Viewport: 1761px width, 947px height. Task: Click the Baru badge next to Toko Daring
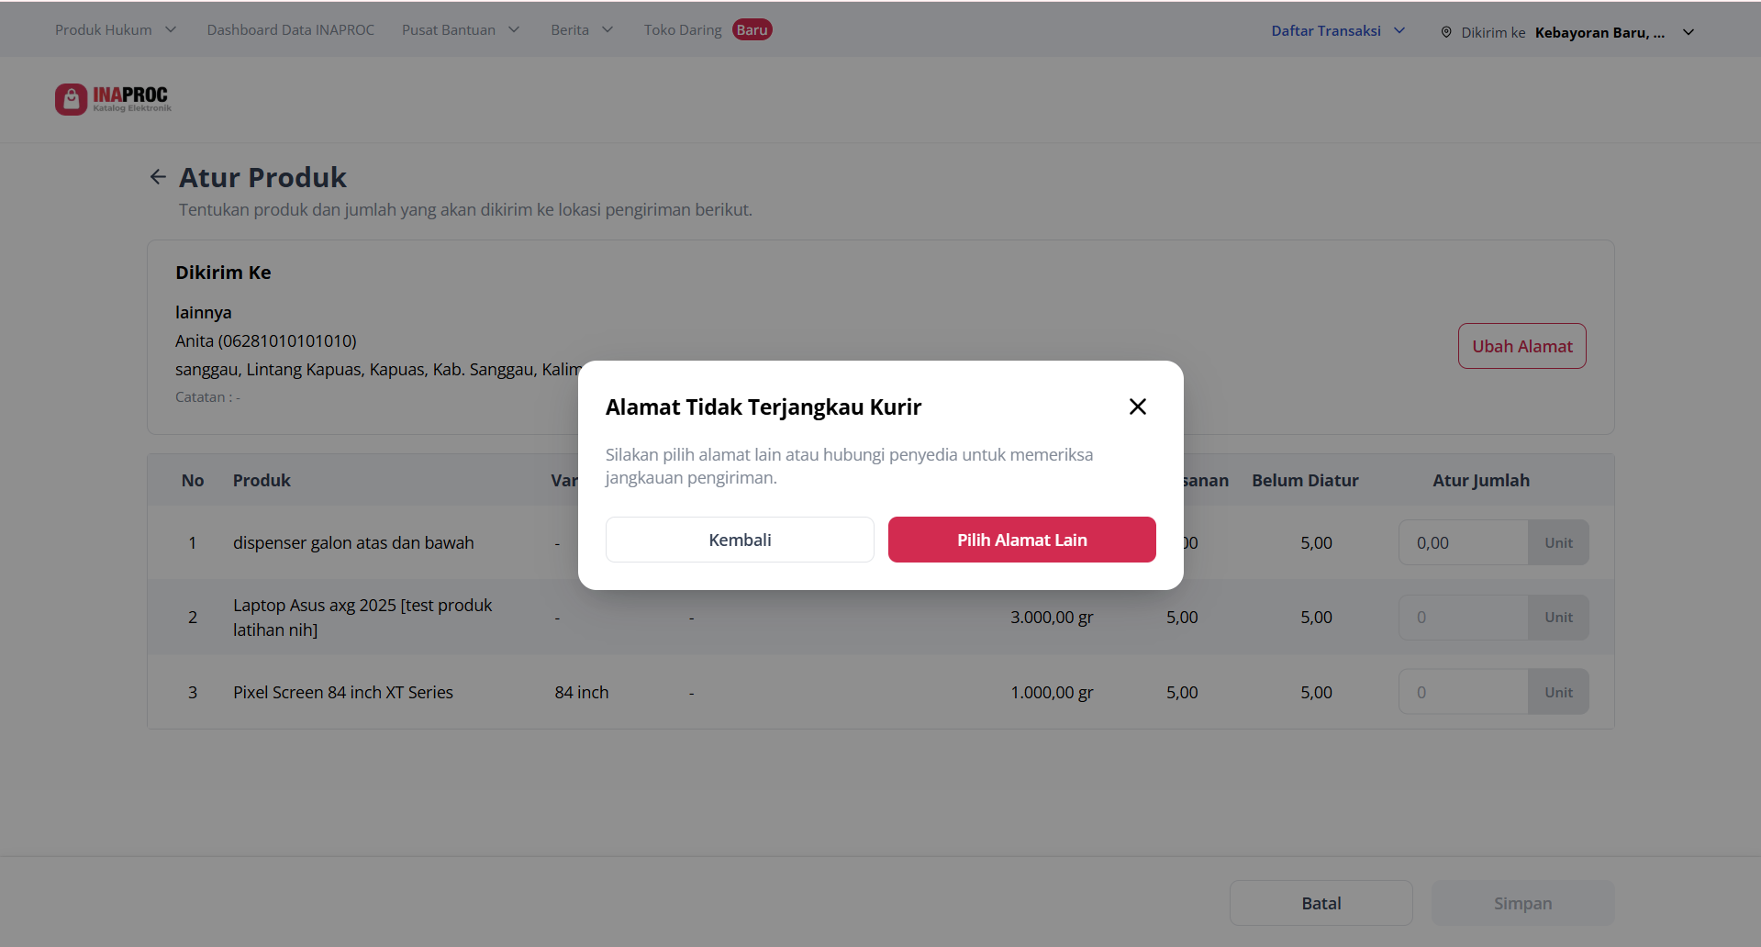pos(752,30)
